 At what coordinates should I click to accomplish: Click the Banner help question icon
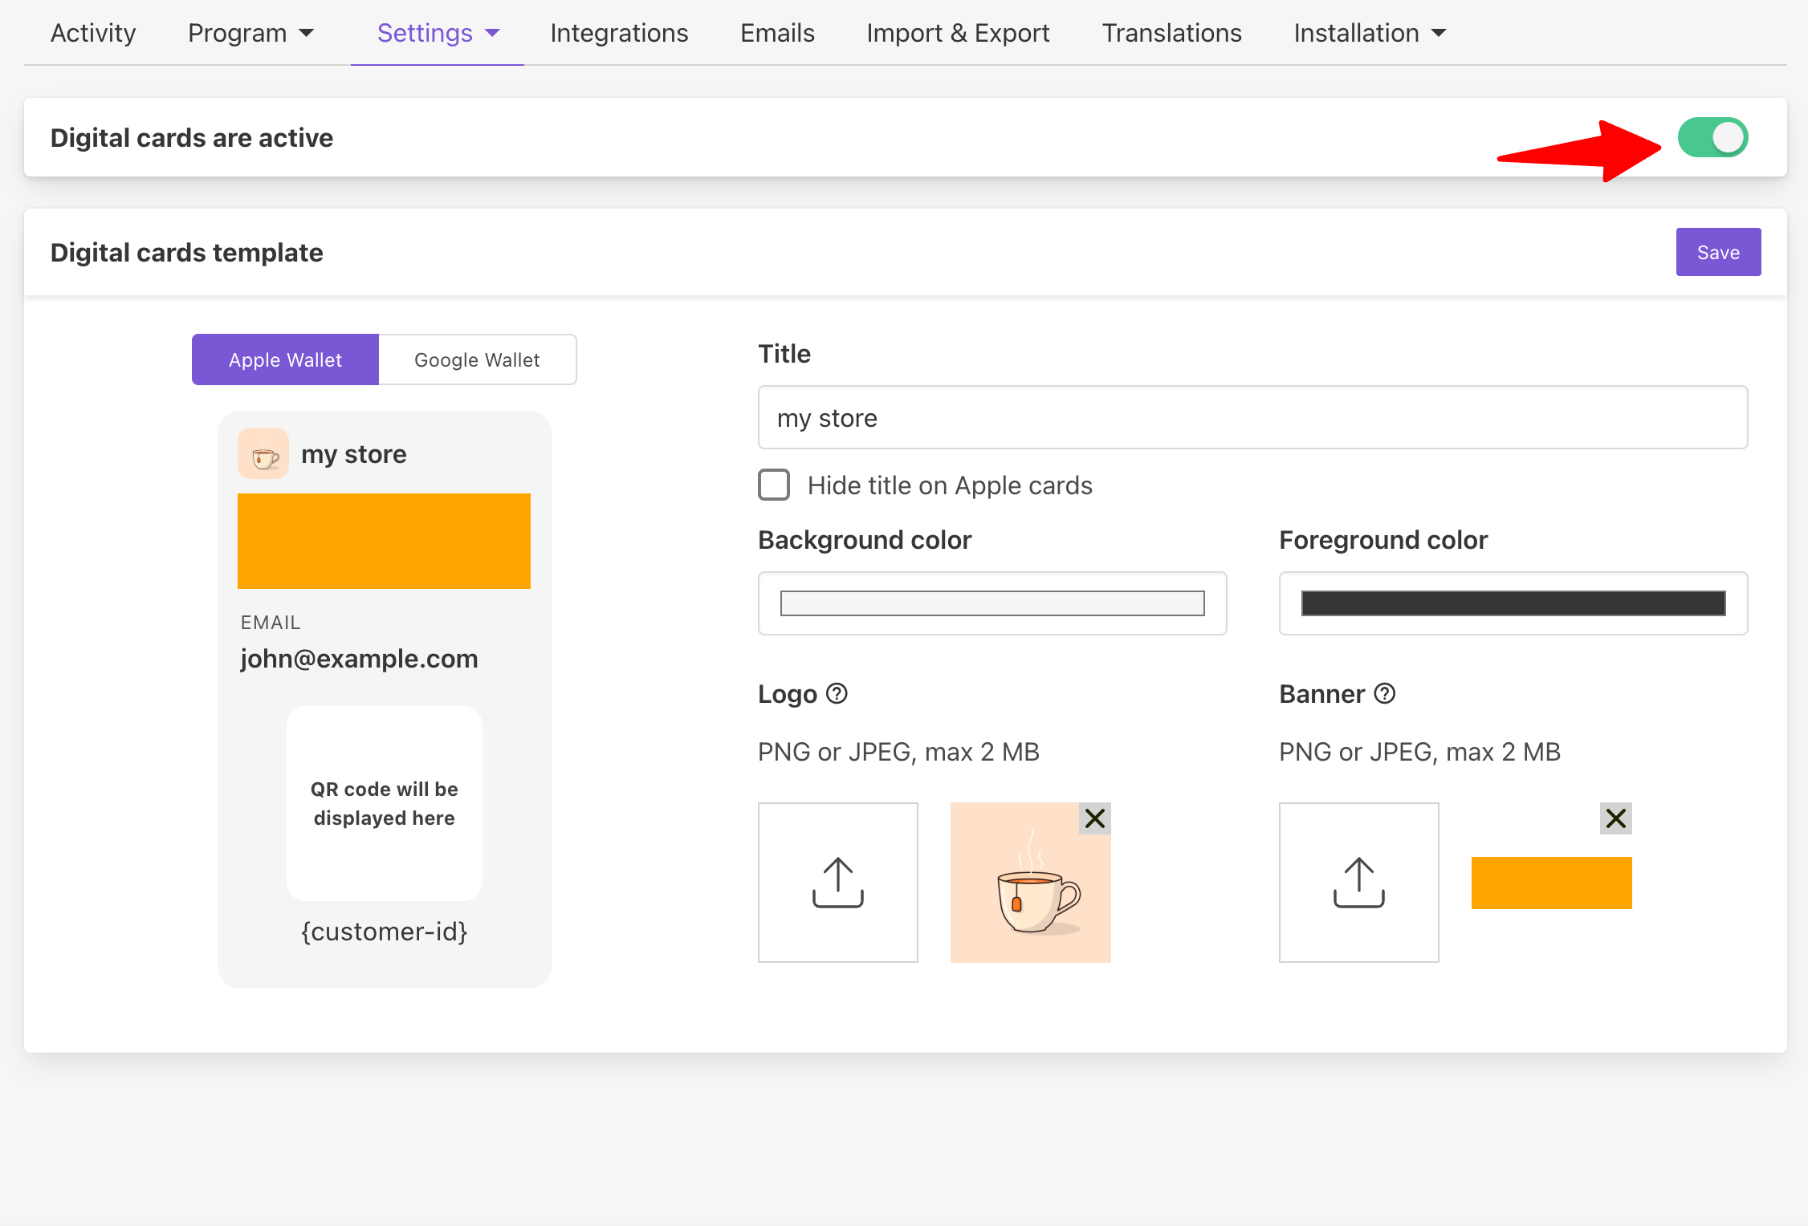tap(1385, 693)
